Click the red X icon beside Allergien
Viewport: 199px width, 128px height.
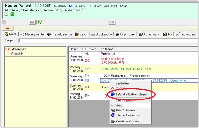tap(9, 49)
